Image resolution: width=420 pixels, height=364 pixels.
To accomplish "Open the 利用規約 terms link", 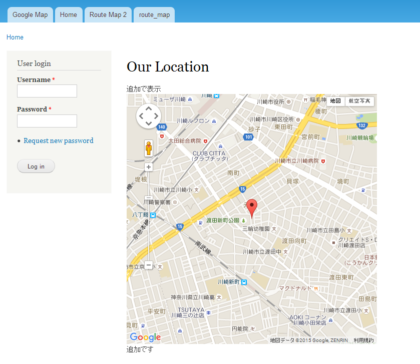I will coord(363,340).
